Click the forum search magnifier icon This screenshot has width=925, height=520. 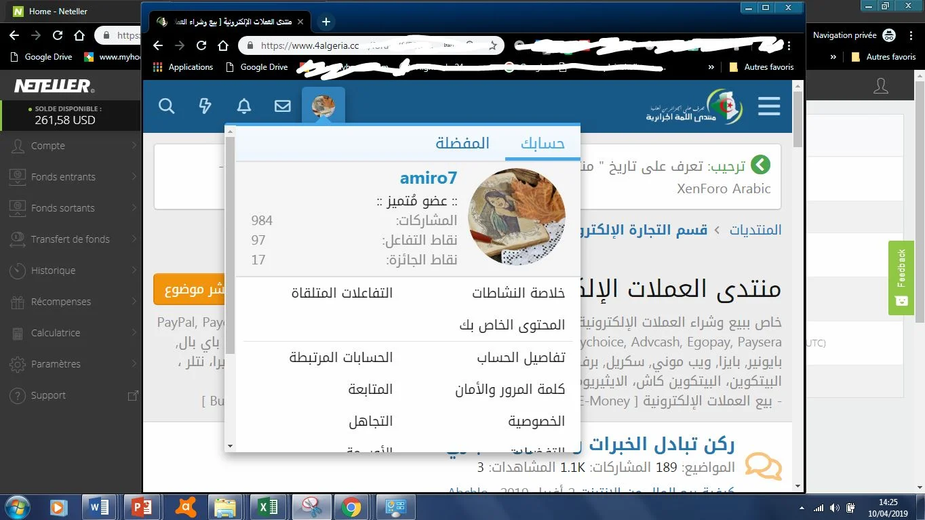(x=167, y=106)
